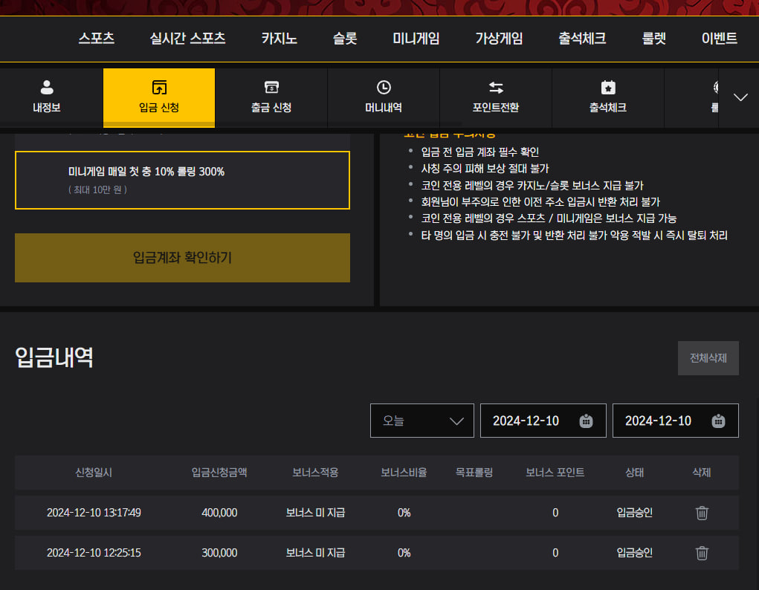Go to the 카지노 menu
Viewport: 759px width, 590px height.
point(280,39)
